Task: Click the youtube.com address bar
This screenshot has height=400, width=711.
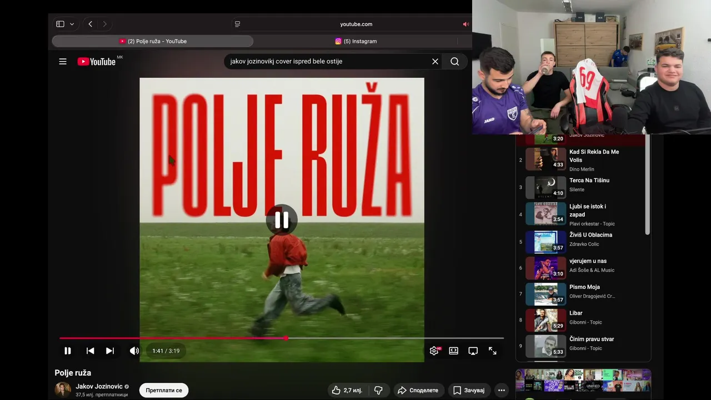Action: 356,24
